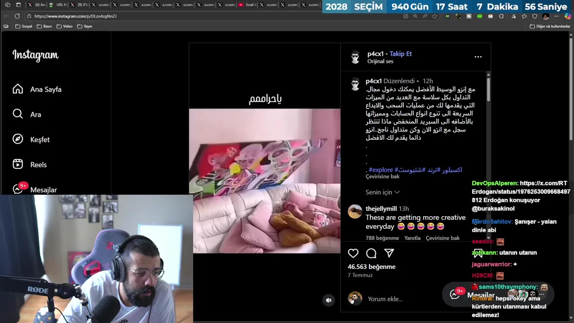Click the home house icon
The width and height of the screenshot is (574, 323).
(x=18, y=89)
